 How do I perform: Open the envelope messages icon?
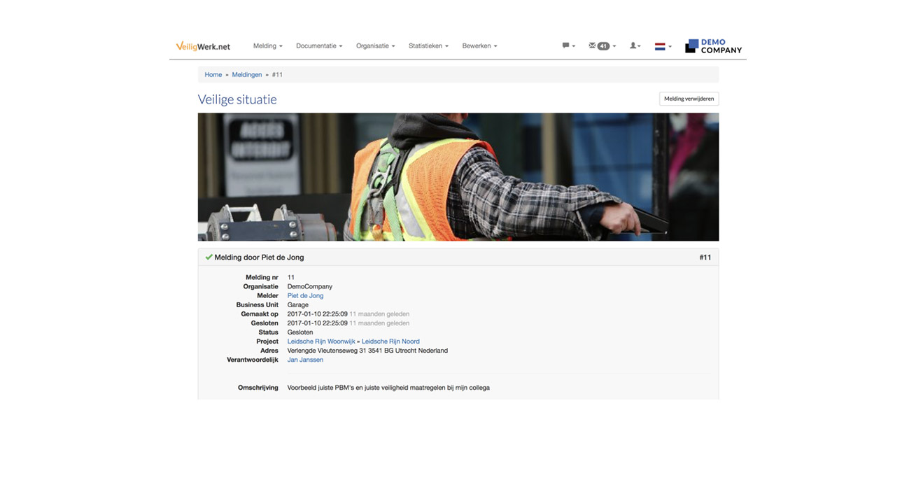click(592, 45)
